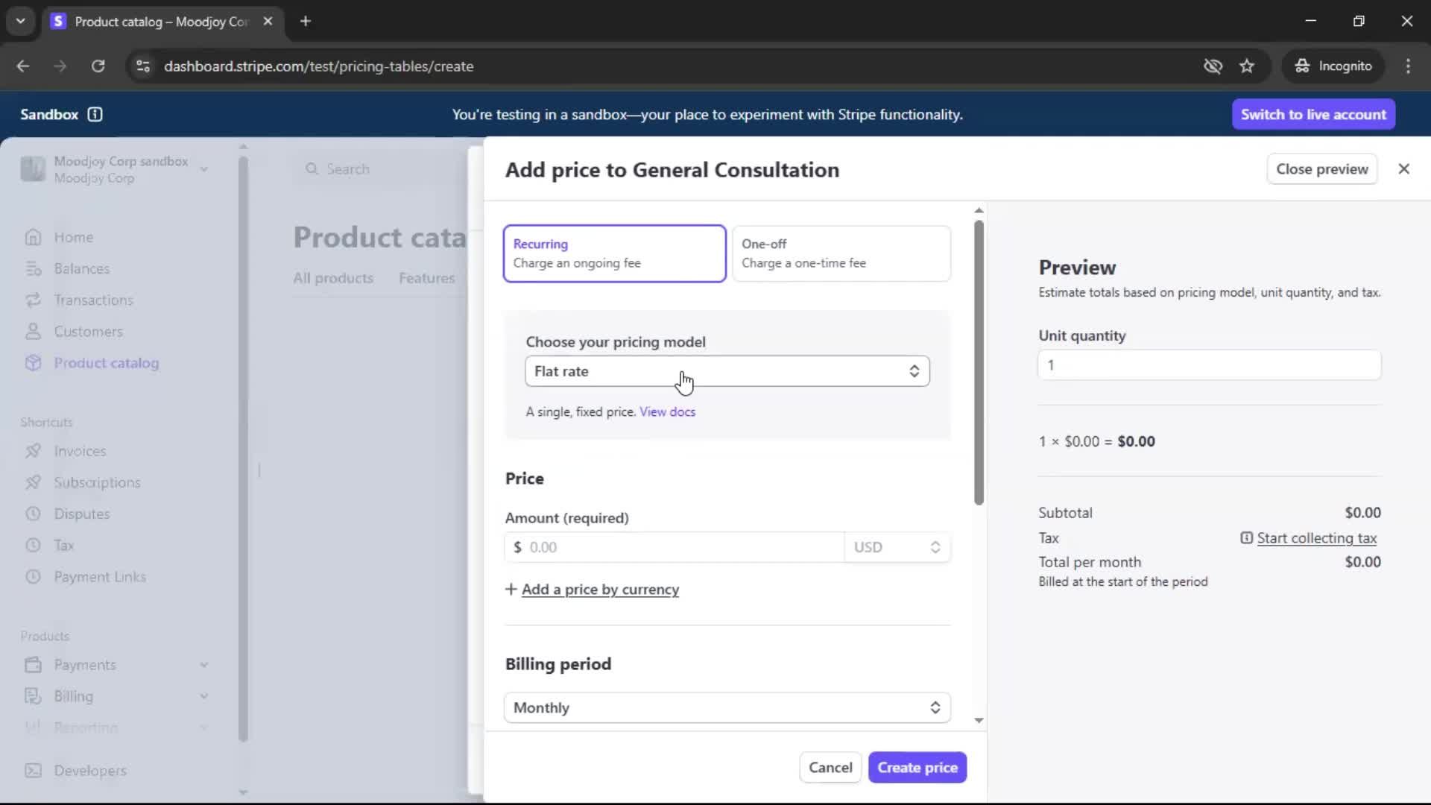
Task: Close the Add price dialog with X
Action: tap(1403, 169)
